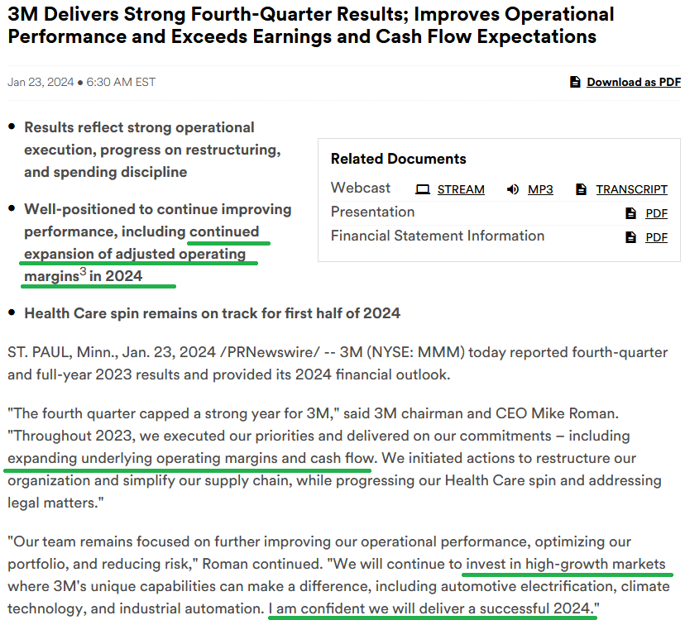685x620 pixels.
Task: Click the date "Jan 23, 2024"
Action: pos(41,82)
